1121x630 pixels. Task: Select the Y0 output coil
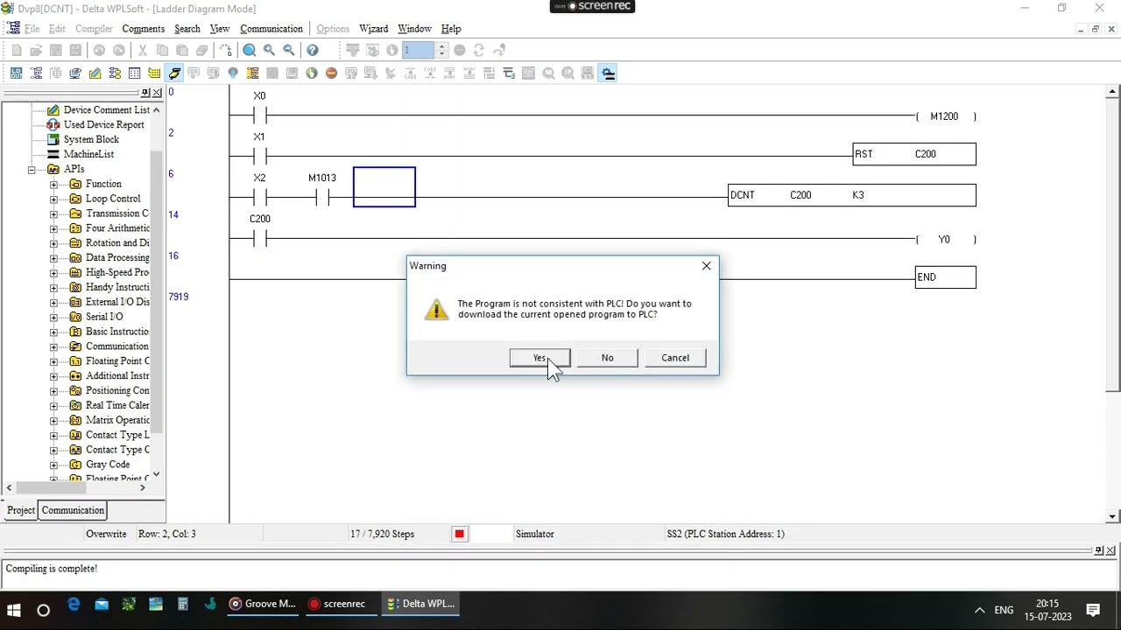(945, 240)
